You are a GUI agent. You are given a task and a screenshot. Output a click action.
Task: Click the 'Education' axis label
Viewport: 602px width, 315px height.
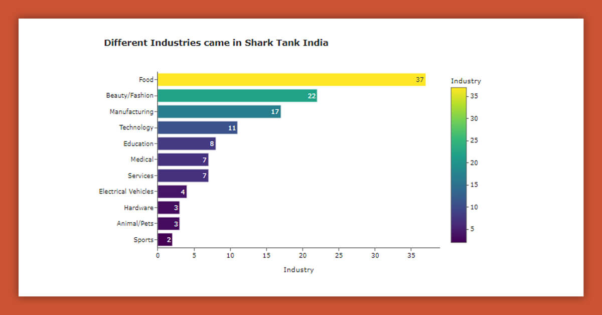click(138, 144)
